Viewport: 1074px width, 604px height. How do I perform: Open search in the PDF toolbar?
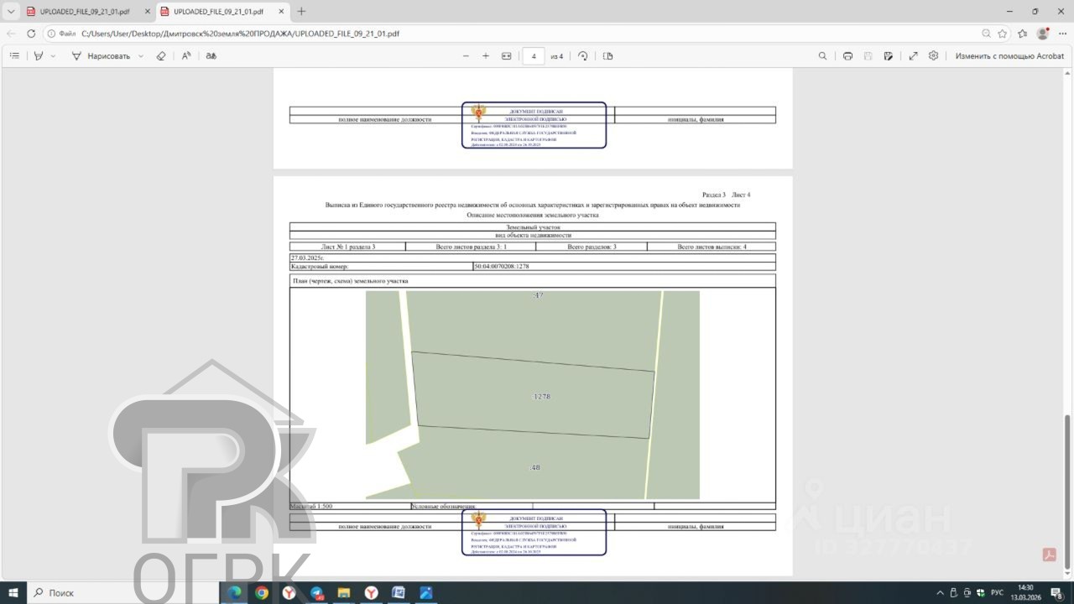[822, 56]
